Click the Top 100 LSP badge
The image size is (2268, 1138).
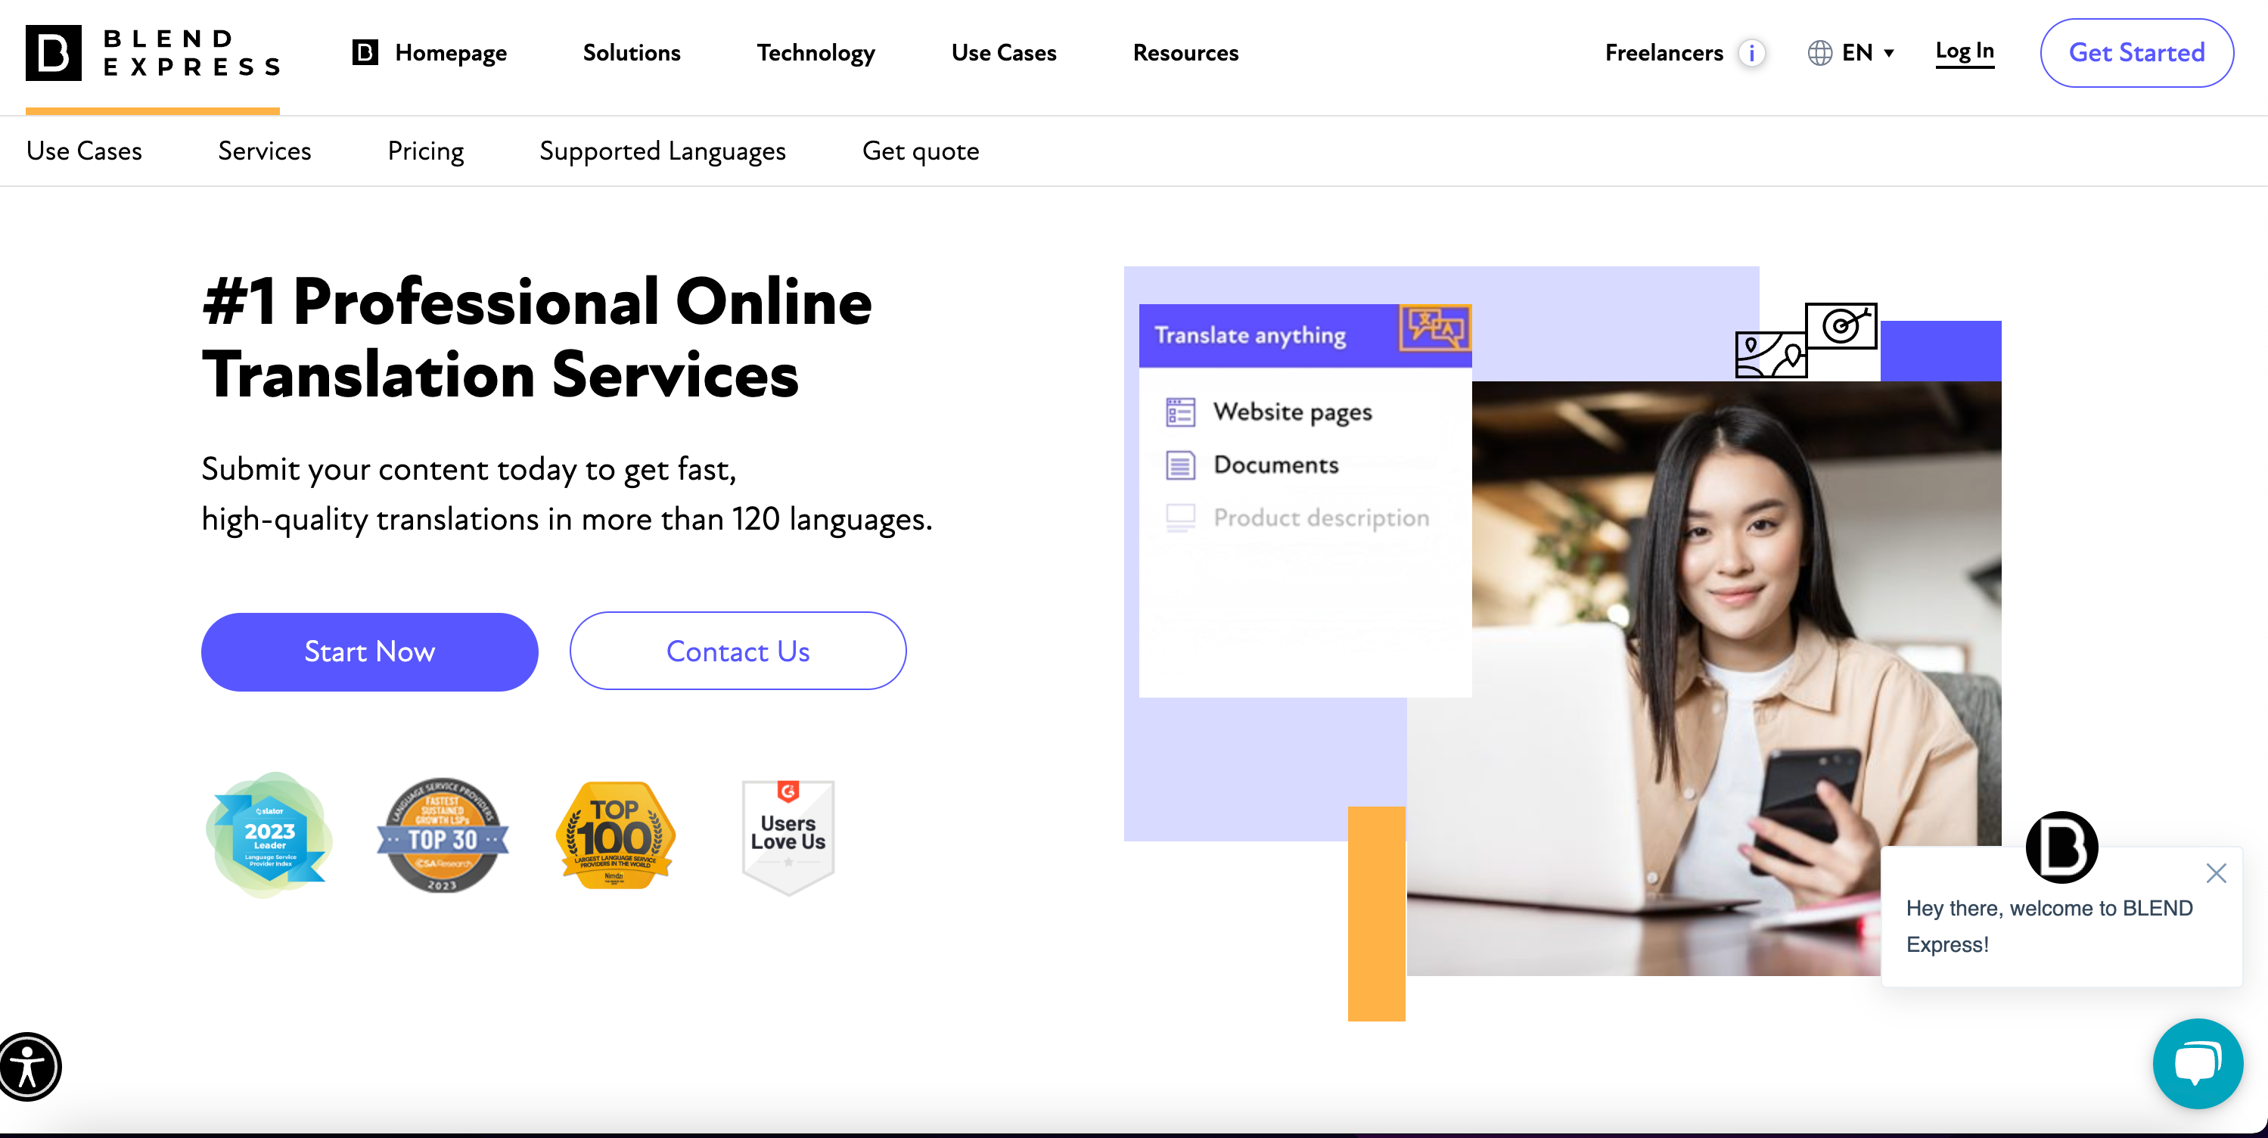click(x=616, y=835)
